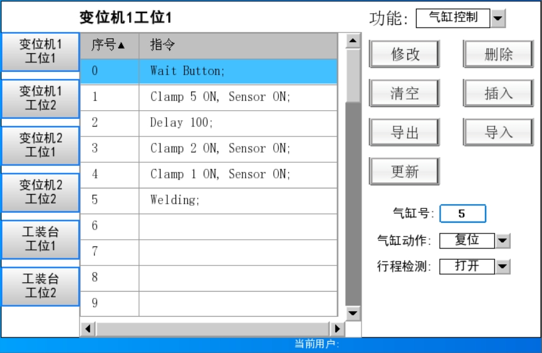Viewport: 542px width, 353px height.
Task: Click the 修改 (modify) button
Action: click(x=404, y=54)
